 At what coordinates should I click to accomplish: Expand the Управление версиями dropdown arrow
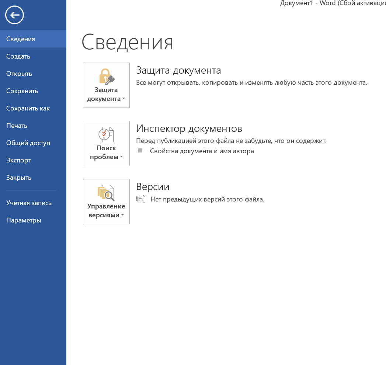point(123,215)
